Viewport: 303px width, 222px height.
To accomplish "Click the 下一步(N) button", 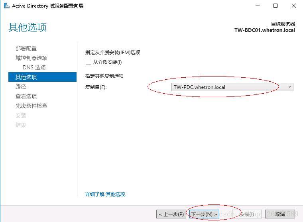I will point(204,214).
